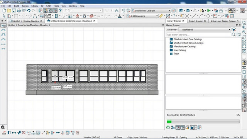Click the Library filter funnel icon

pos(234,30)
